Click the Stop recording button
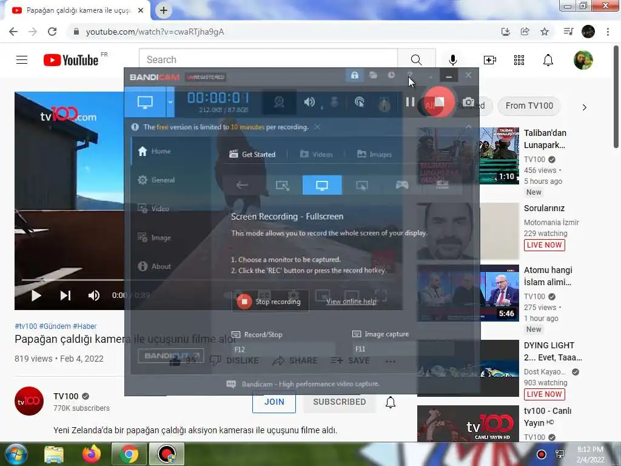 270,302
